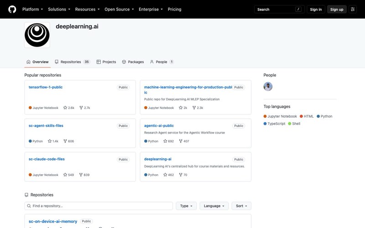
Task: Click the star icon for deeplearning-ai repo
Action: point(165,175)
